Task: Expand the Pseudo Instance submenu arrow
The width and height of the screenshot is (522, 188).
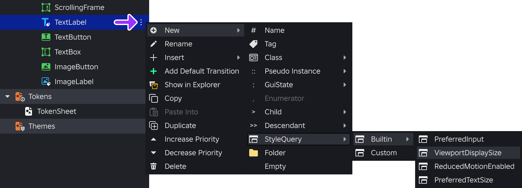Action: click(x=345, y=71)
